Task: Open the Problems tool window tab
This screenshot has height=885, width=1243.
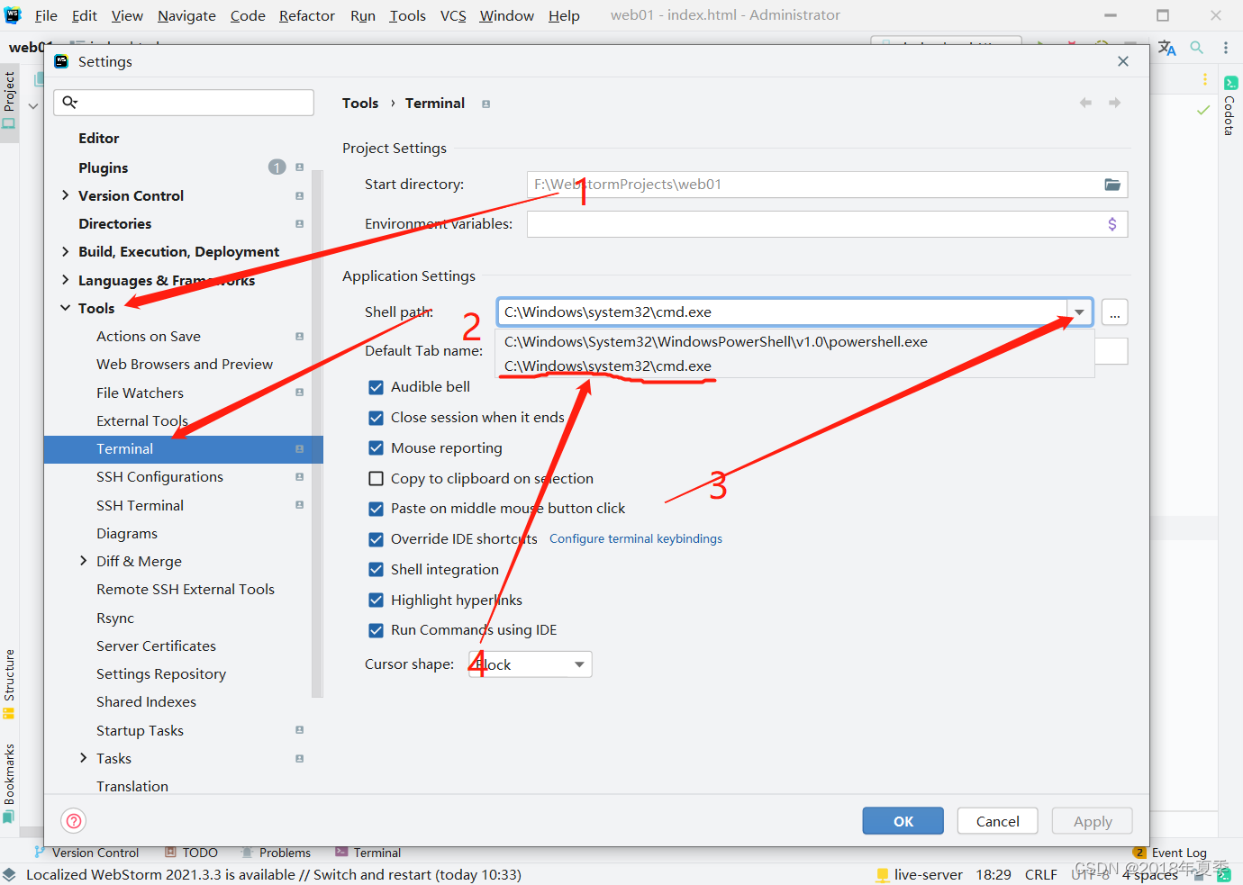Action: tap(277, 853)
